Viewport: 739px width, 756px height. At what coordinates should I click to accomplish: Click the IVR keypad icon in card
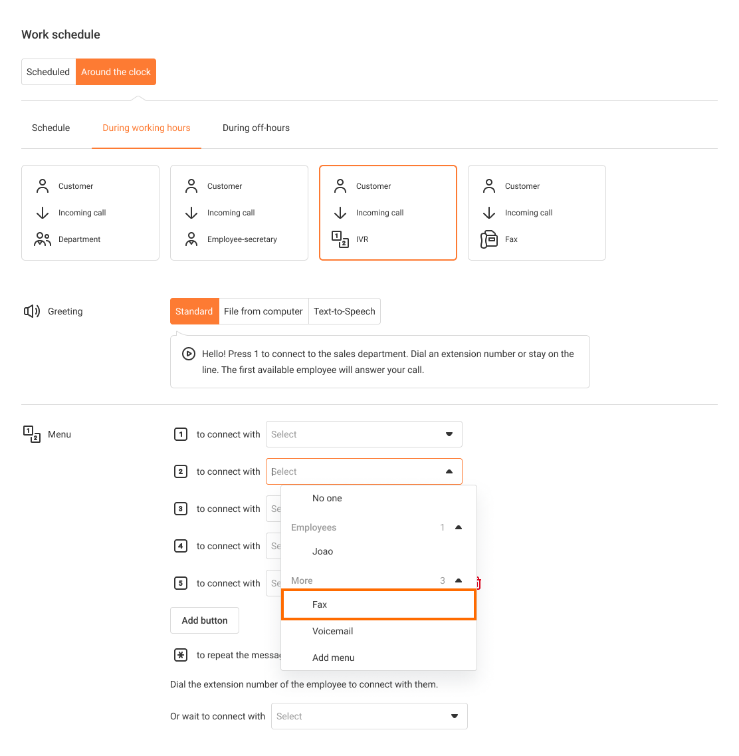[x=340, y=239]
